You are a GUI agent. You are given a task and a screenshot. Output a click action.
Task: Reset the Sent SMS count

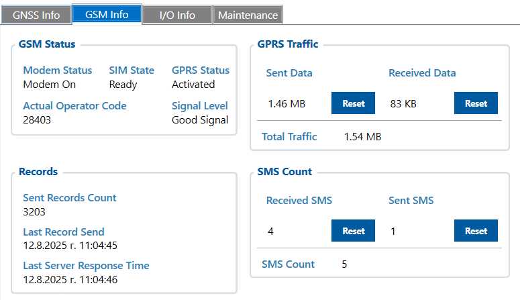click(476, 231)
